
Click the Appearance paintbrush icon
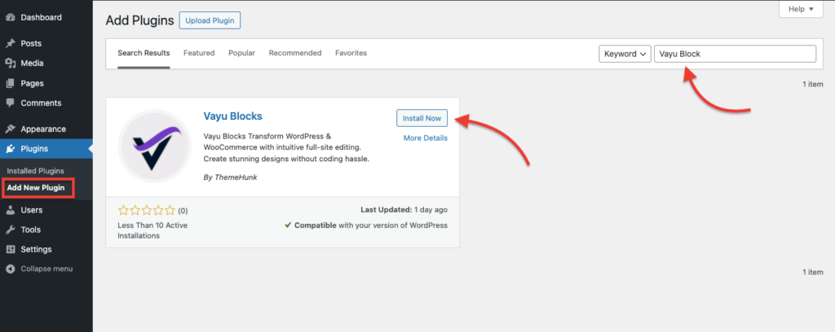[10, 129]
